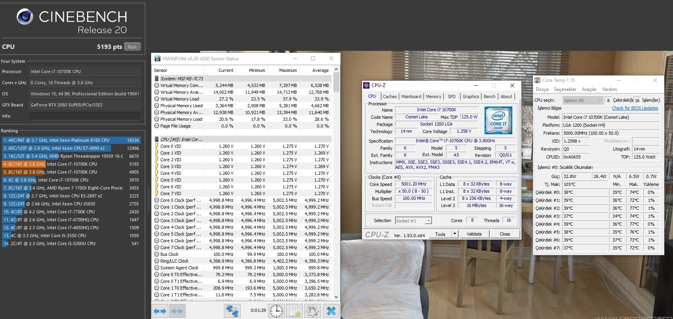This screenshot has width=673, height=319.
Task: Click HWiNFO scrollbar up arrow
Action: click(x=336, y=69)
